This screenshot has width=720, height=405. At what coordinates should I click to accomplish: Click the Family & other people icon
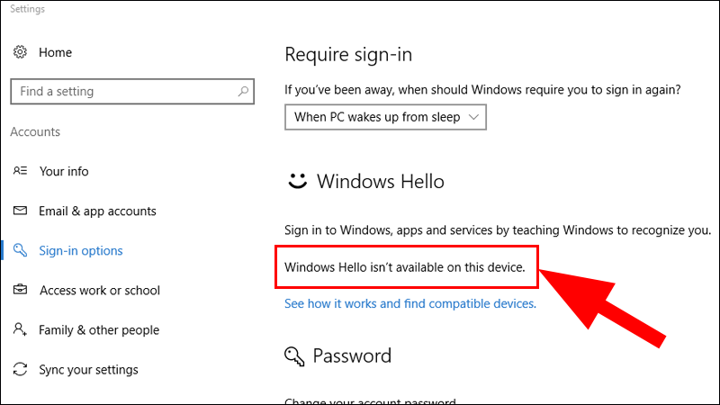[x=20, y=329]
